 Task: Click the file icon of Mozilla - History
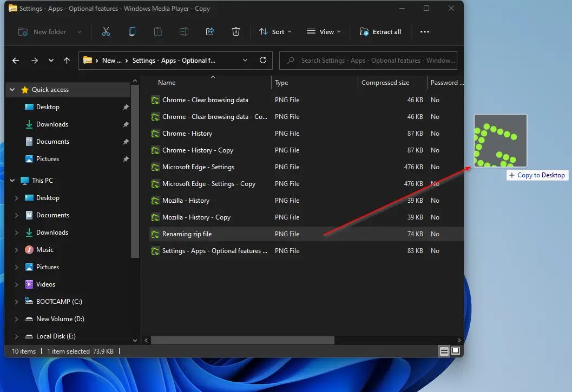click(155, 201)
